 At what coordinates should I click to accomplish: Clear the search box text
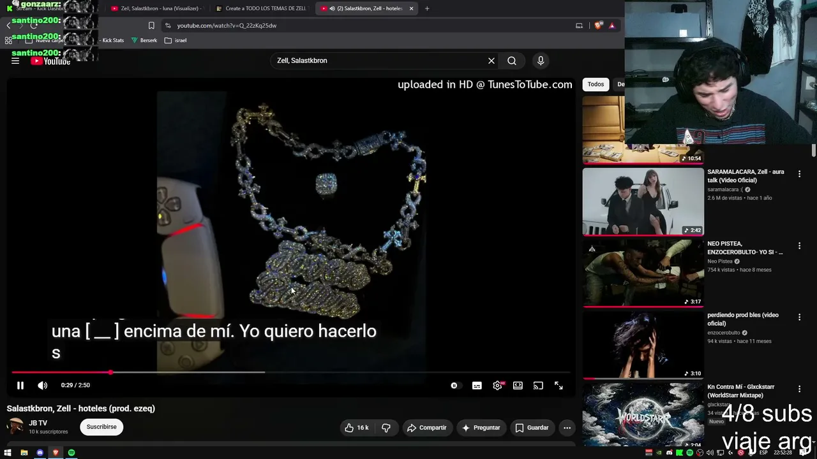coord(491,61)
